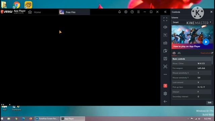
Task: Click the App Player taskbar button
Action: click(73, 119)
